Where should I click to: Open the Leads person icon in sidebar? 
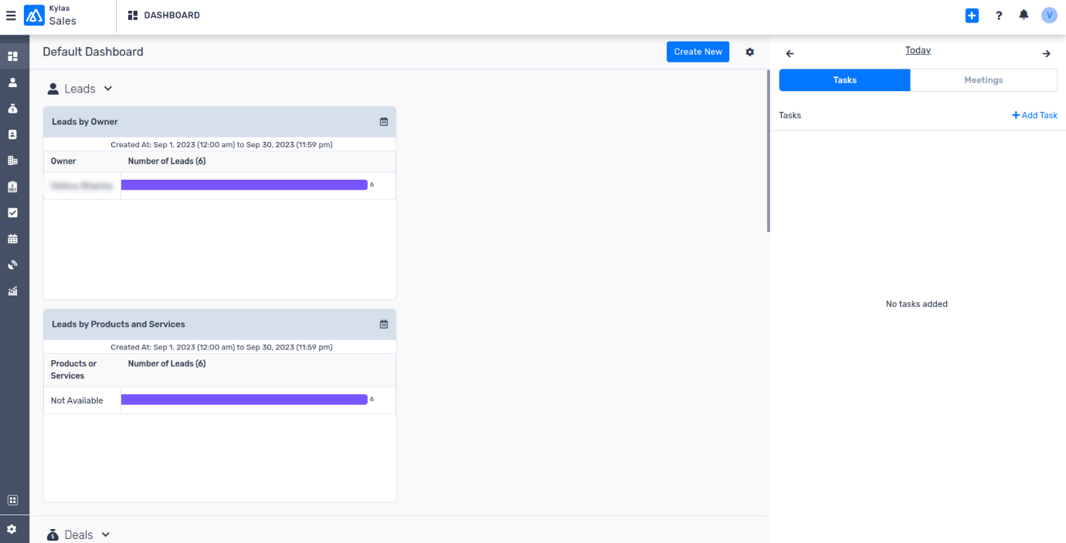click(x=12, y=82)
